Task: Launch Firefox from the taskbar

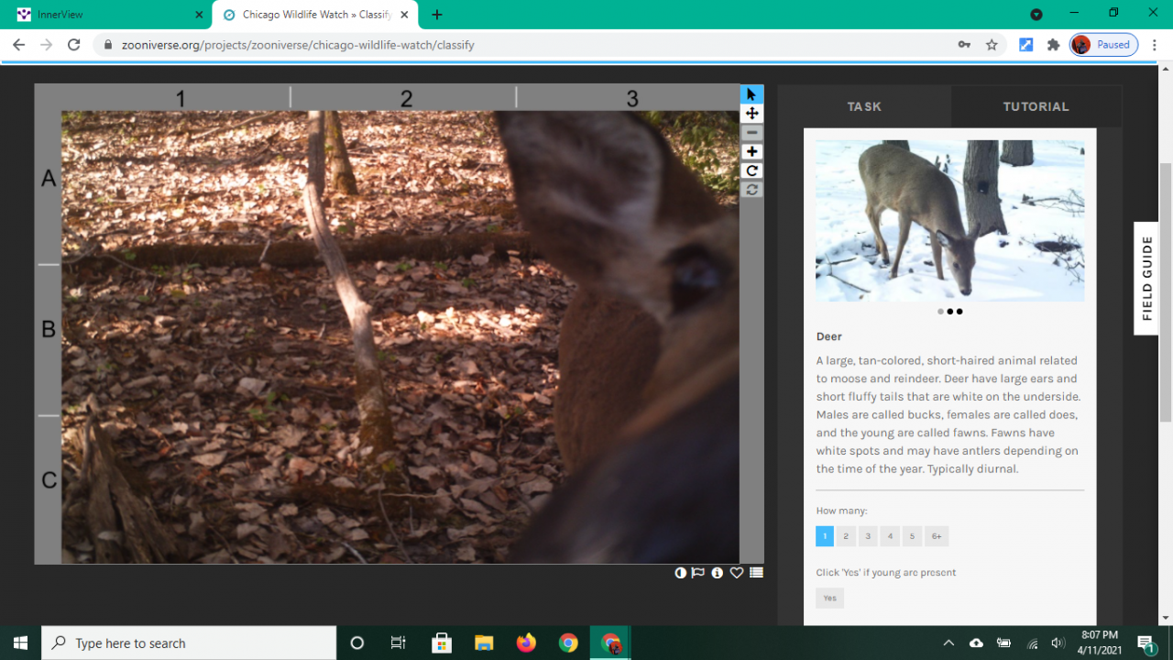Action: [526, 643]
